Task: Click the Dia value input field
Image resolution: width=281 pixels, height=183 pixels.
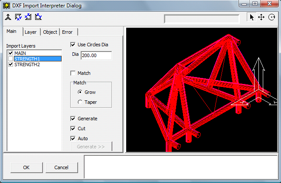Action: point(96,55)
